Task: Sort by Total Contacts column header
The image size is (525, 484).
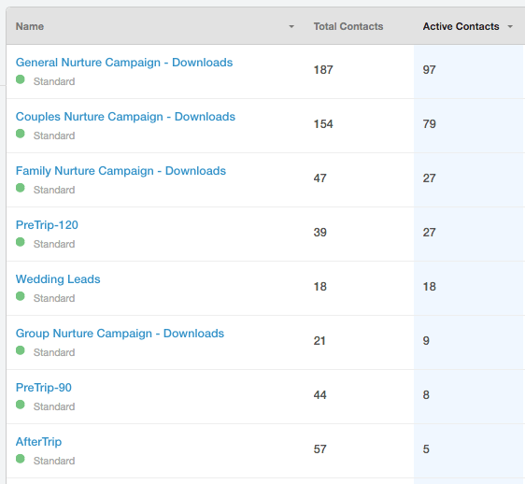Action: 348,26
